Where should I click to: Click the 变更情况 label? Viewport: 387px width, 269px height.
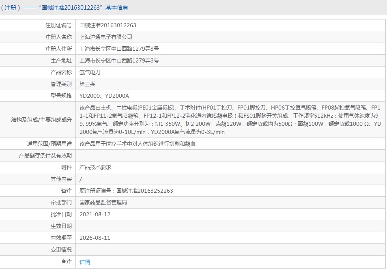(61, 250)
